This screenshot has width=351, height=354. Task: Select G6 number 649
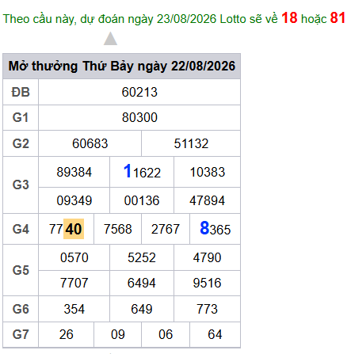(142, 309)
